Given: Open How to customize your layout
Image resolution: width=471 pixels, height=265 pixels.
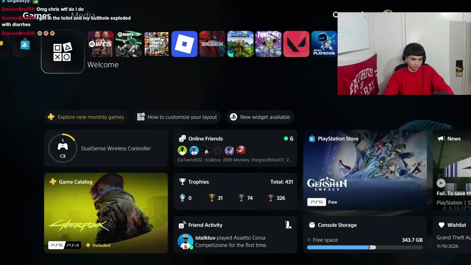Looking at the screenshot, I should (x=177, y=117).
